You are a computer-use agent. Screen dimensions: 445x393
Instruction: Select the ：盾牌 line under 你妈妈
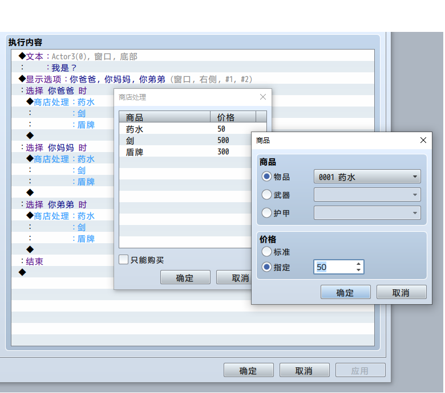[x=63, y=181]
